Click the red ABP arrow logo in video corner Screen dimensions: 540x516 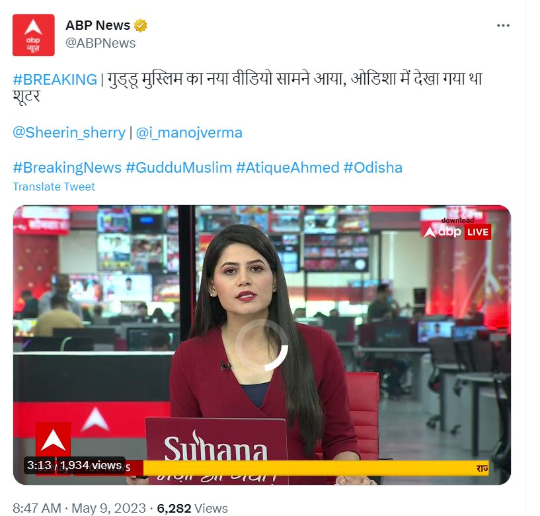[x=53, y=440]
